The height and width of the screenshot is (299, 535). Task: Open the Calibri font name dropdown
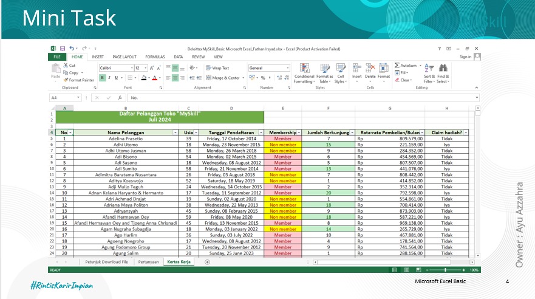[x=132, y=68]
